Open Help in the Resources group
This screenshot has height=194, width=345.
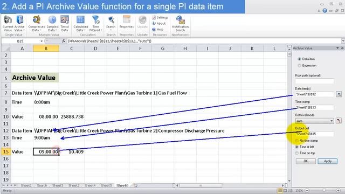coord(158,29)
